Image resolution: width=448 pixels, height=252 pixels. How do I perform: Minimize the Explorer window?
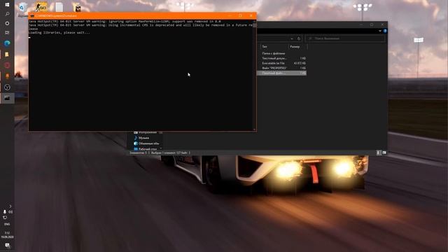point(361,25)
